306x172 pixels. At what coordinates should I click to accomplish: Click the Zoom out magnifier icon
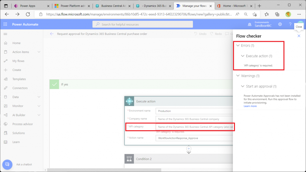coord(246,14)
